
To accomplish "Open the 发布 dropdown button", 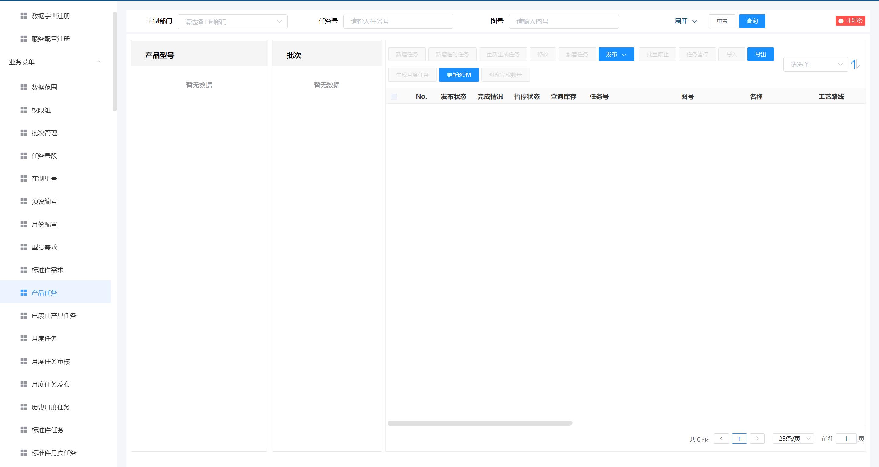I will pos(616,54).
